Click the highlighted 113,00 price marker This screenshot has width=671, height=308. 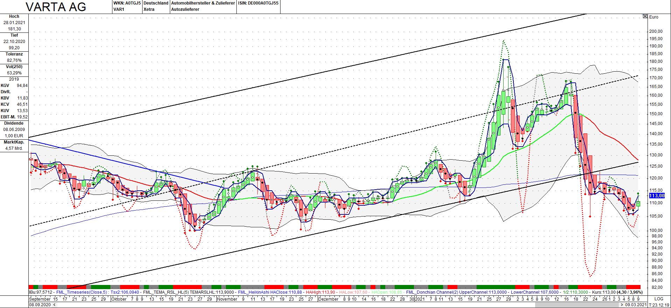(x=657, y=196)
